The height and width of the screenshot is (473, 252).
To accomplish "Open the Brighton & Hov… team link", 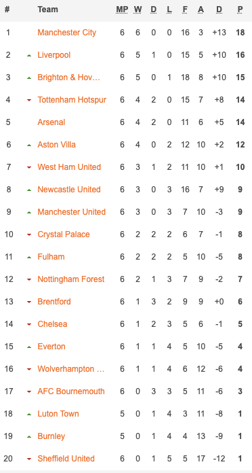I will [x=69, y=77].
